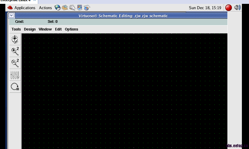Open the Design menu
Viewport: 249px width, 149px height.
click(30, 29)
